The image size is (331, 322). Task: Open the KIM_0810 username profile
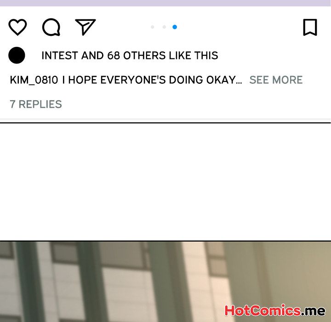point(34,80)
